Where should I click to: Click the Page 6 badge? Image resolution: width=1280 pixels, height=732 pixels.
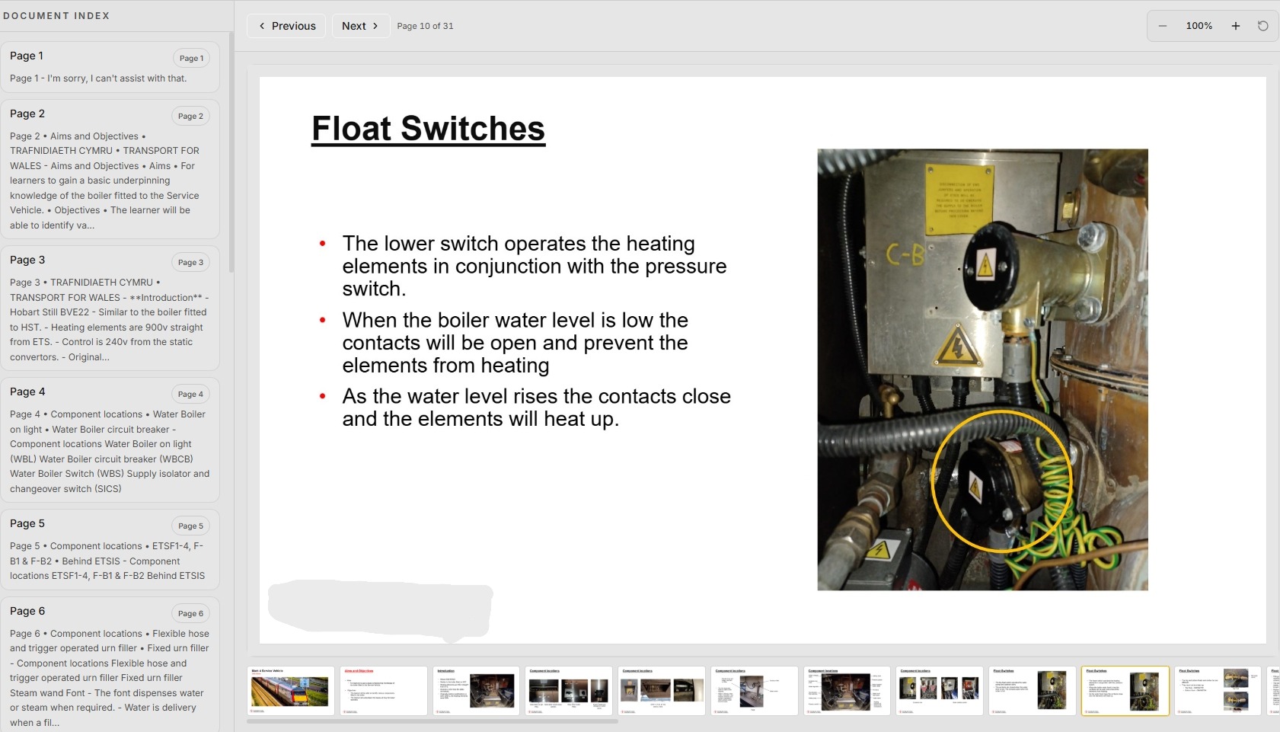click(x=190, y=613)
